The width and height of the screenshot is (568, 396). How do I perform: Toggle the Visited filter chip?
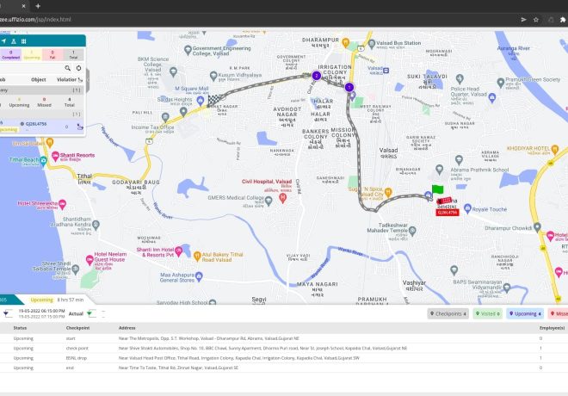486,313
